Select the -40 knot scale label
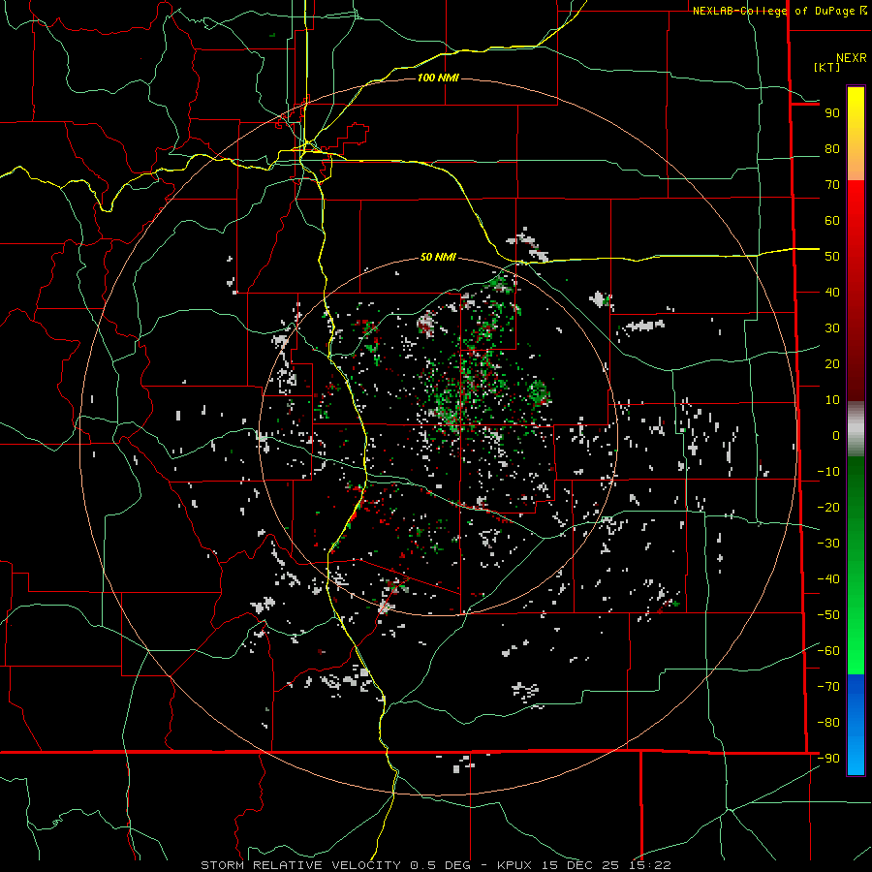The image size is (872, 872). pos(828,579)
